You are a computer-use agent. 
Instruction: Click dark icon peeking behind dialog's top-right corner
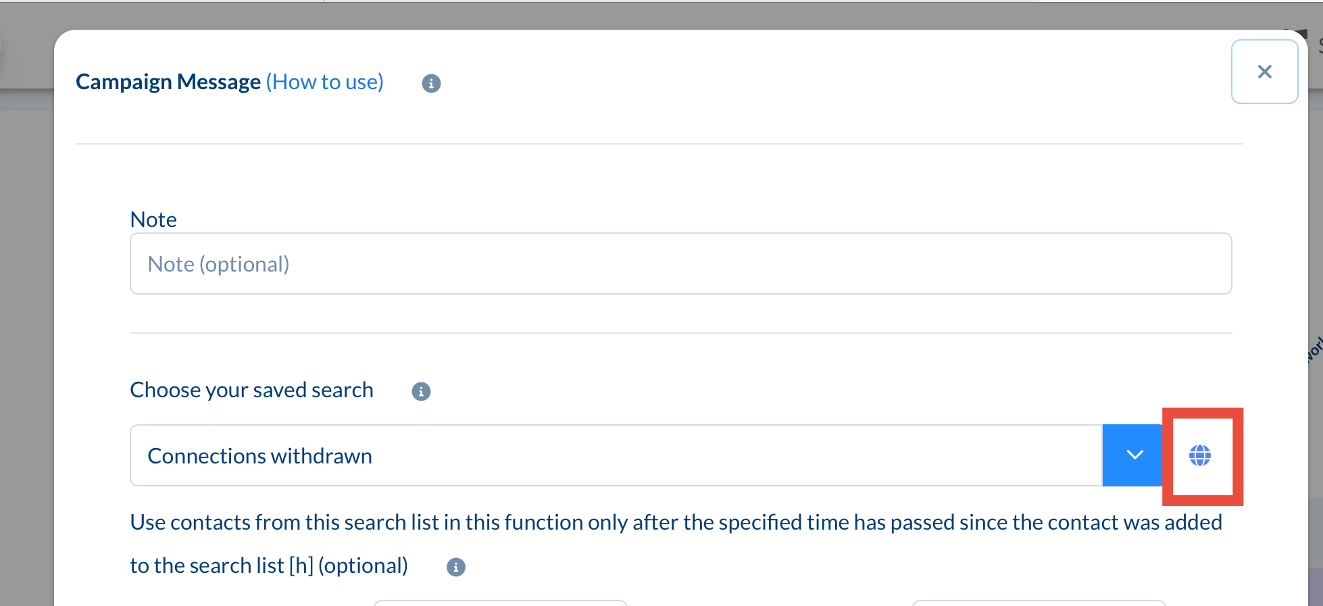tap(1300, 33)
